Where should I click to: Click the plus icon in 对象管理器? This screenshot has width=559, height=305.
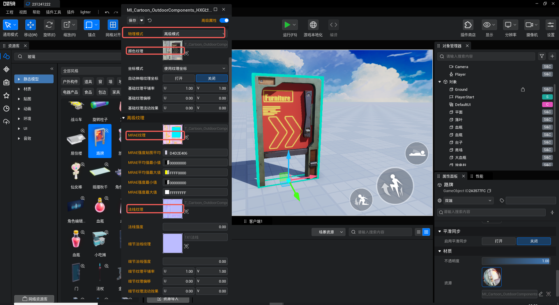[x=552, y=56]
